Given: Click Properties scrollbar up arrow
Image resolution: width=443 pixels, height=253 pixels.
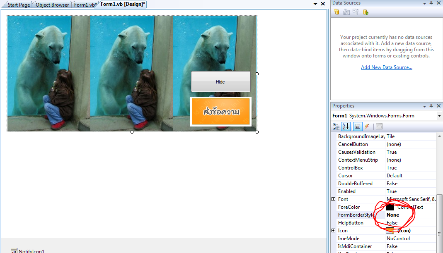Looking at the screenshot, I should [x=440, y=136].
